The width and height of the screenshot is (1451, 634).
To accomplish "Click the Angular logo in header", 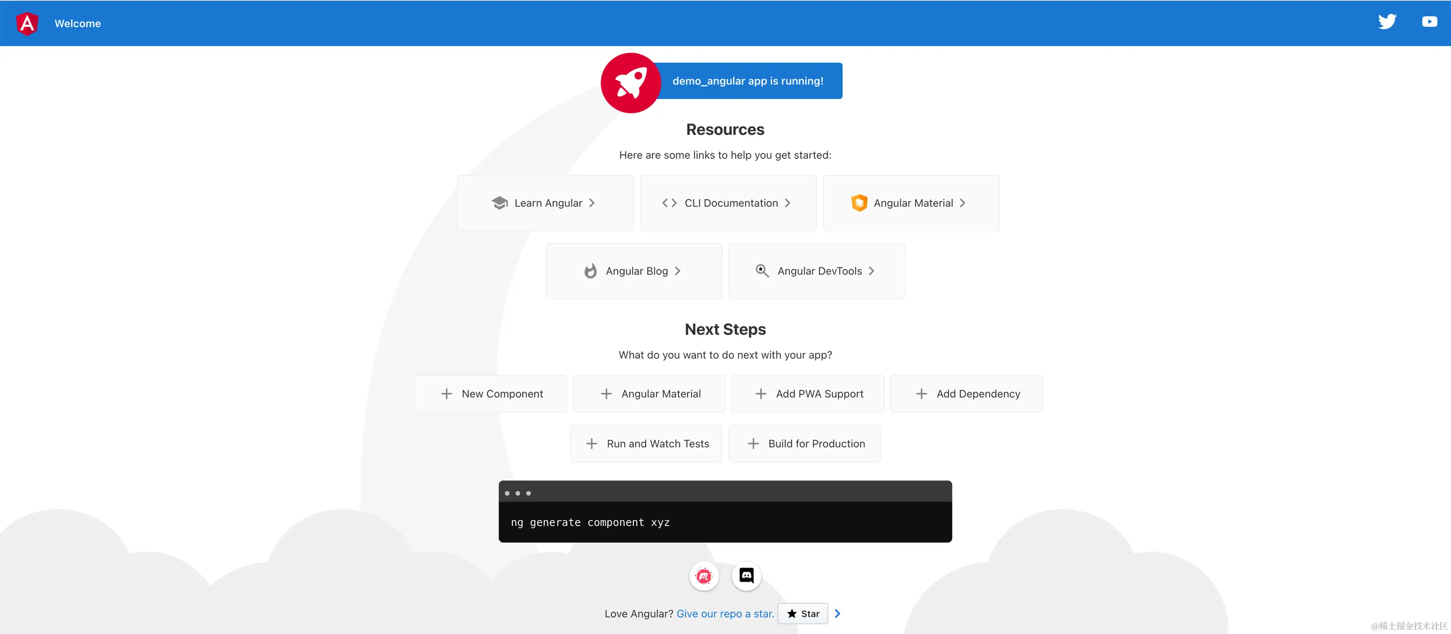I will click(27, 24).
